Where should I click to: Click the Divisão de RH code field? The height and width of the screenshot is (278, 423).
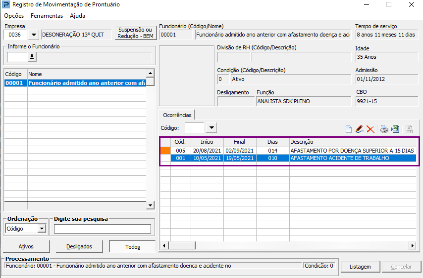click(x=234, y=57)
